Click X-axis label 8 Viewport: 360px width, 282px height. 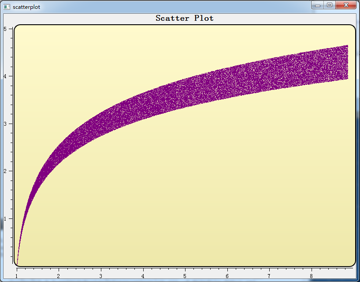312,276
